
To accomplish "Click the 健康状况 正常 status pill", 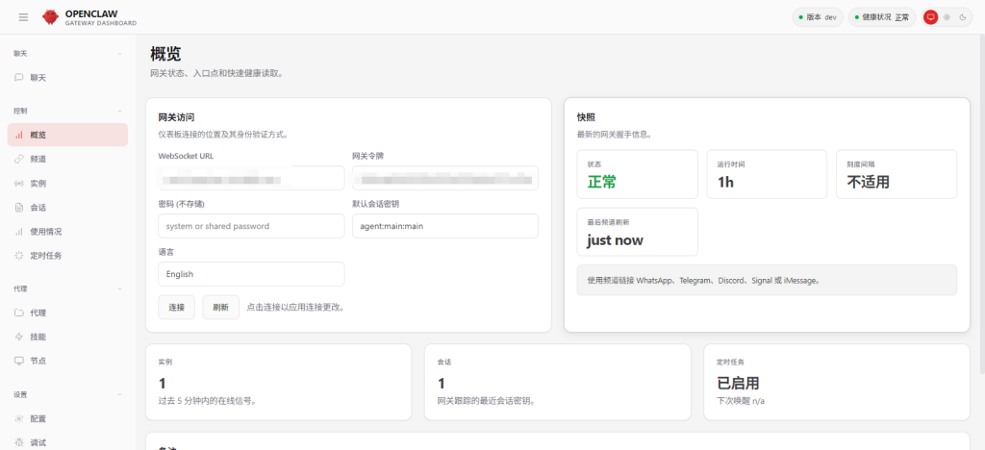I will click(x=882, y=17).
